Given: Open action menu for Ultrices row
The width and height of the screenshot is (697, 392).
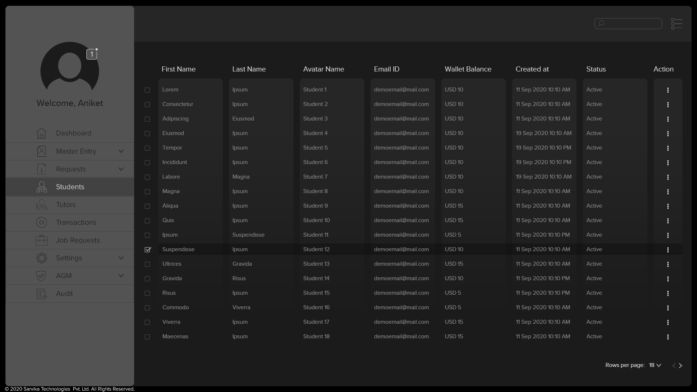Looking at the screenshot, I should click(668, 264).
